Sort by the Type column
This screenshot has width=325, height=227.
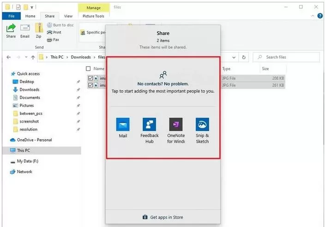pos(226,69)
